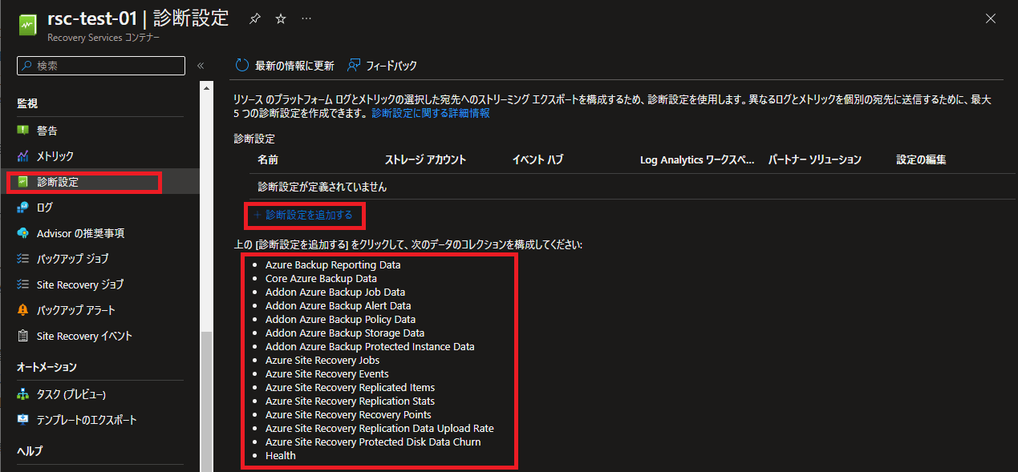Click the 診断設定が定義されていません row text
1018x472 pixels.
[x=322, y=187]
